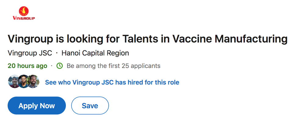The width and height of the screenshot is (302, 123).
Task: Save this Vingroup job posting
Action: coord(90,106)
